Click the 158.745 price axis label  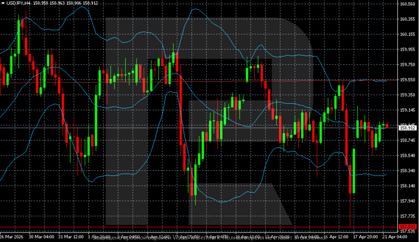(x=408, y=140)
